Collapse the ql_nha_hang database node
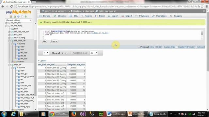Screen dimensions: 209x117 click(x=6, y=26)
